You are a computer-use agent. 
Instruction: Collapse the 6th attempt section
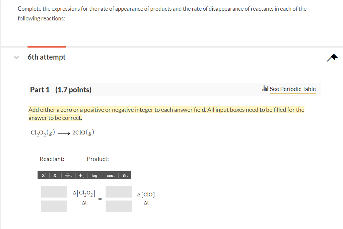coord(16,57)
